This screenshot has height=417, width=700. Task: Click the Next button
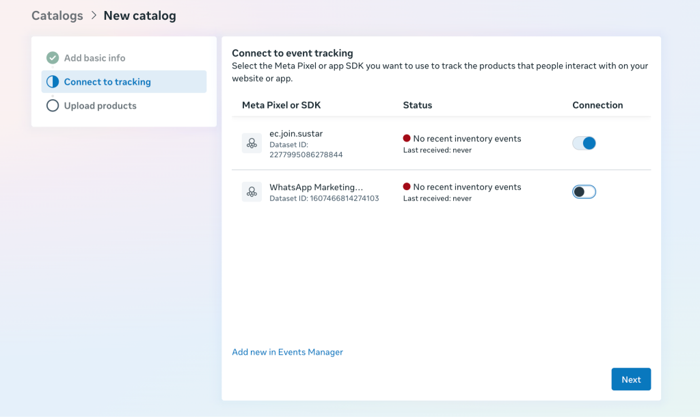pos(631,379)
